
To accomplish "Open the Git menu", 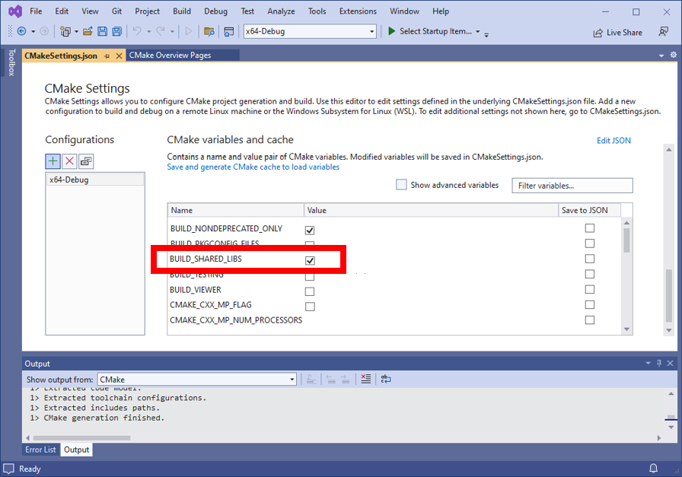I will [x=116, y=11].
